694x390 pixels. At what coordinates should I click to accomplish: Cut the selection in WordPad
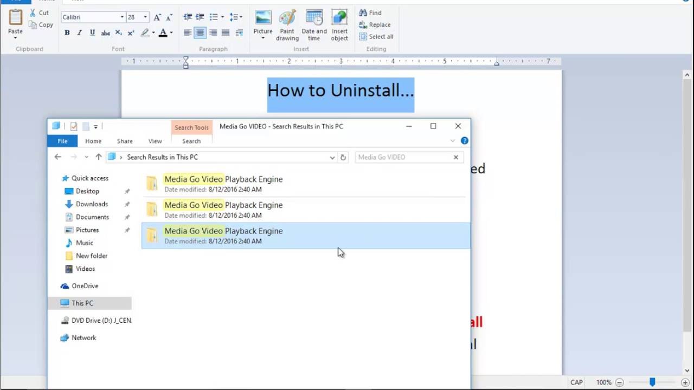[x=38, y=13]
